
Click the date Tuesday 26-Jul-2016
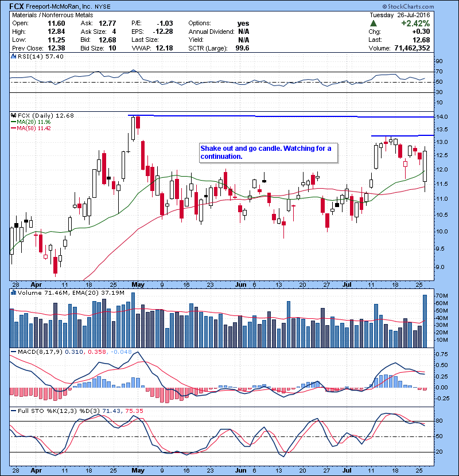click(x=400, y=15)
